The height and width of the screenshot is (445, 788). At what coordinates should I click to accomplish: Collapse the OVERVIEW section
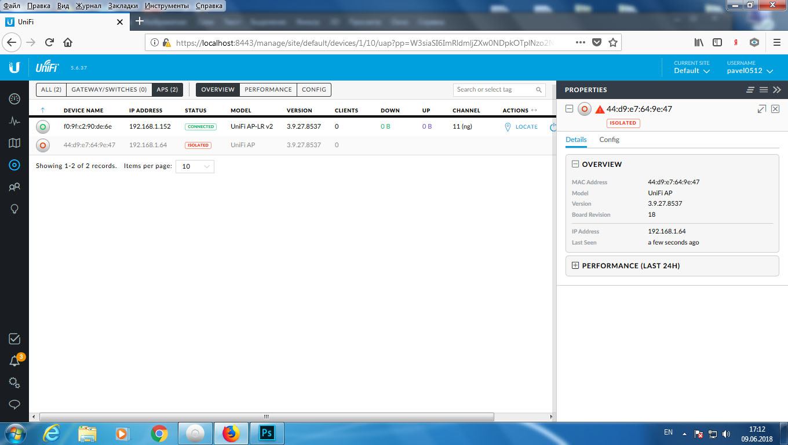tap(575, 164)
